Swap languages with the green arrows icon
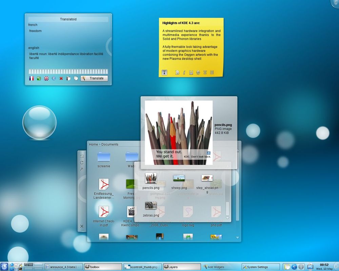339x271 pixels. tap(39, 78)
